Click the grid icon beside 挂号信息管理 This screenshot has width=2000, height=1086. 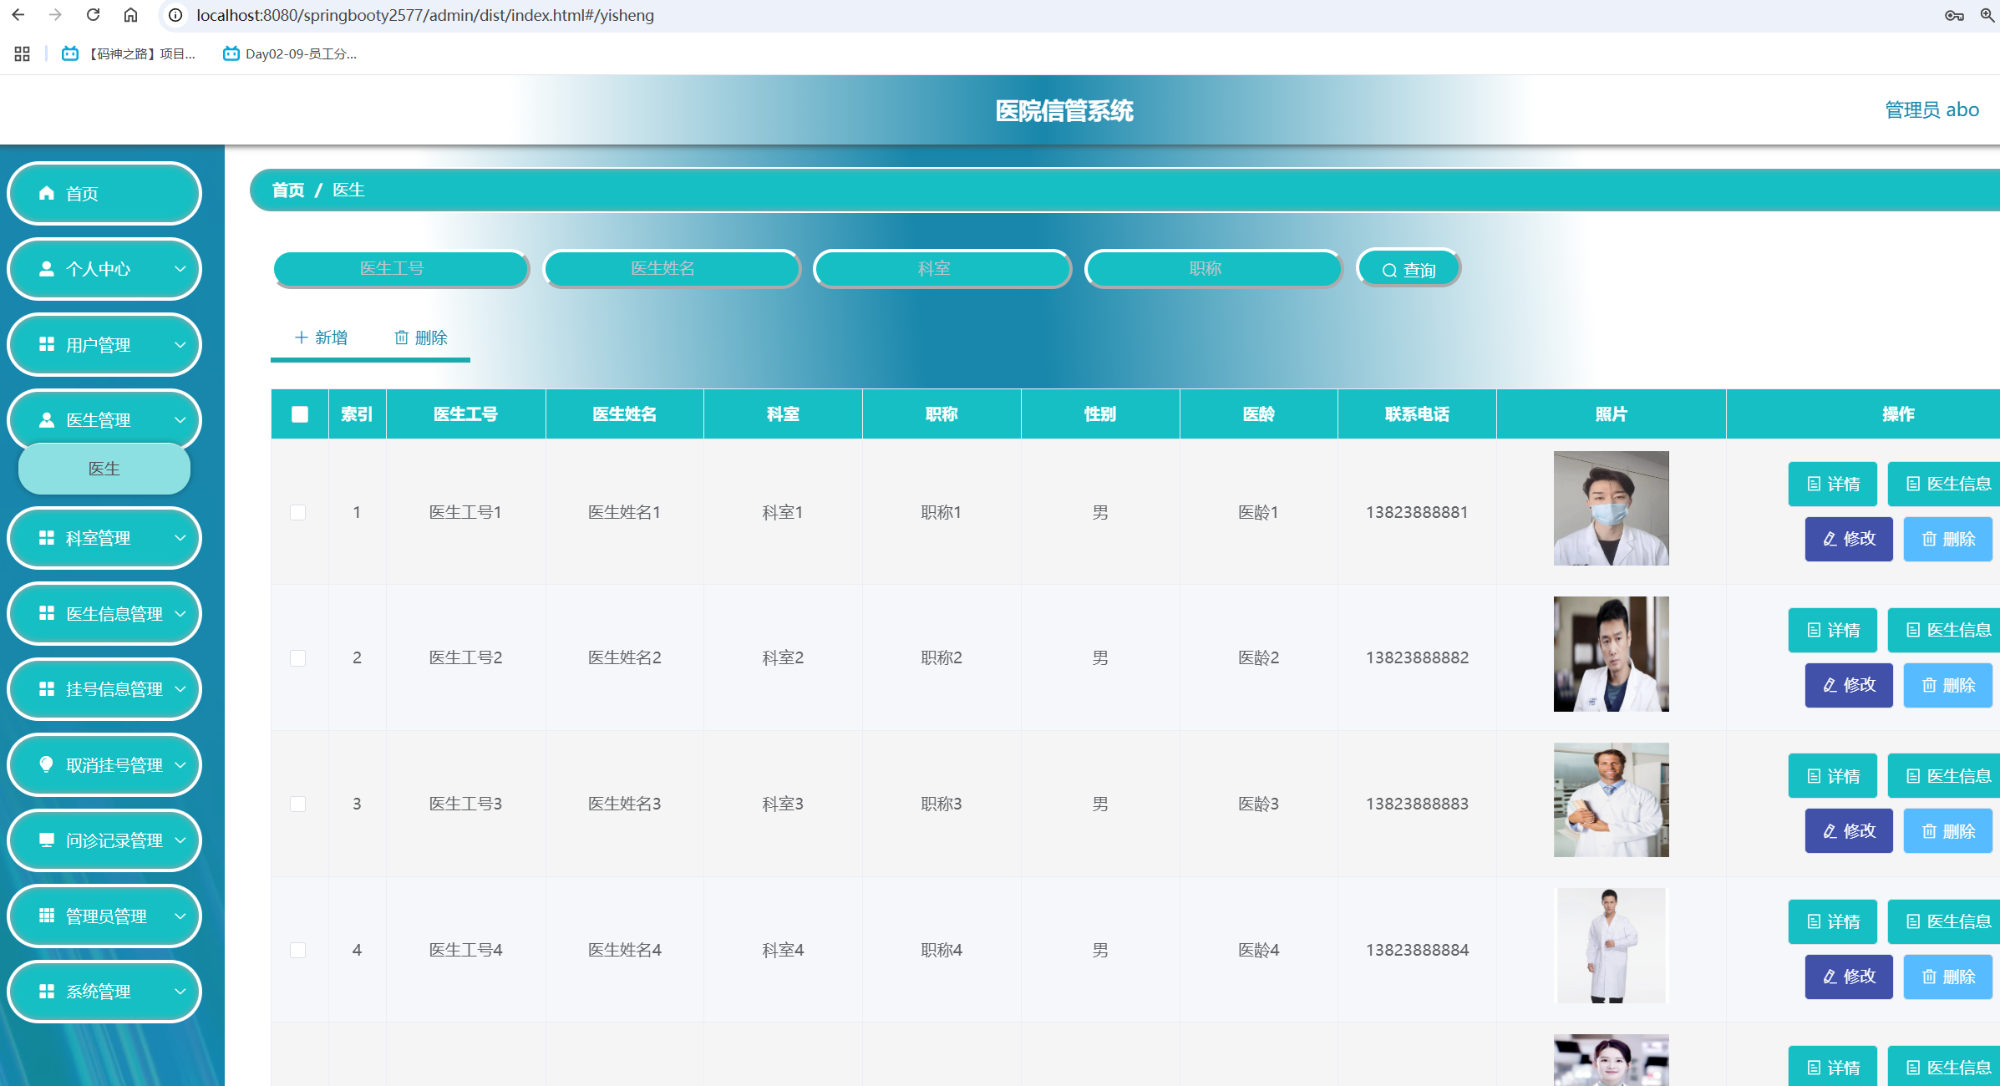pos(47,689)
